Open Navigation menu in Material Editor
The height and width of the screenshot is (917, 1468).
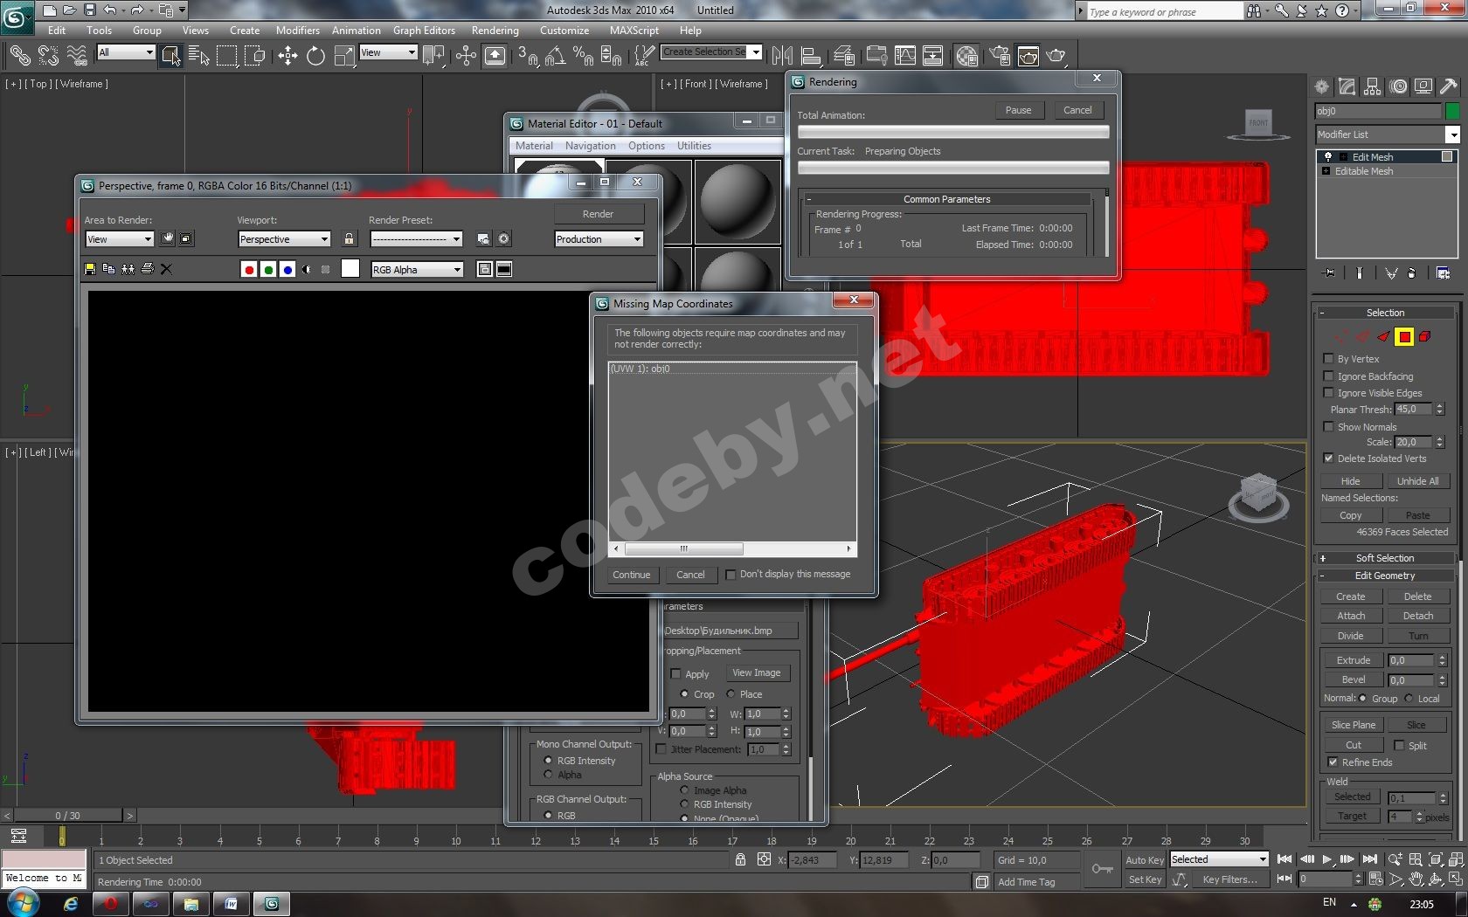[590, 146]
